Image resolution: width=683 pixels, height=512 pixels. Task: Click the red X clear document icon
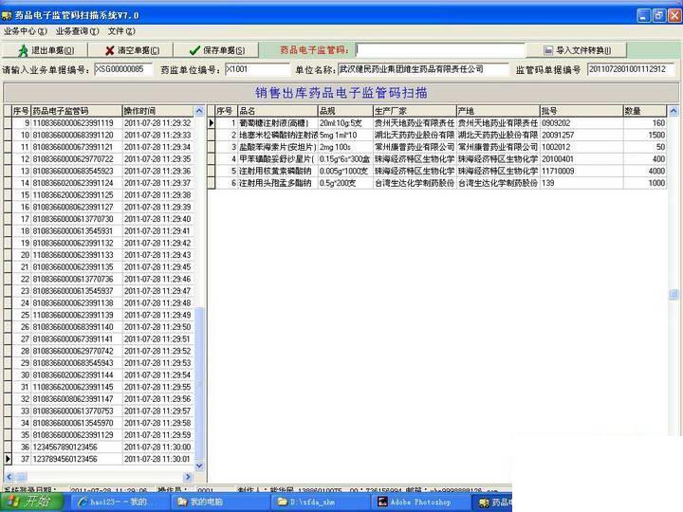pyautogui.click(x=110, y=50)
